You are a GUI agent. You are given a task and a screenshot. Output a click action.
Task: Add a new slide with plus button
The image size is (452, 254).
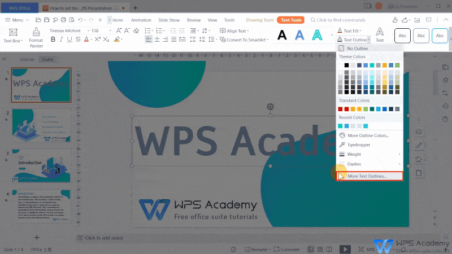point(37,238)
